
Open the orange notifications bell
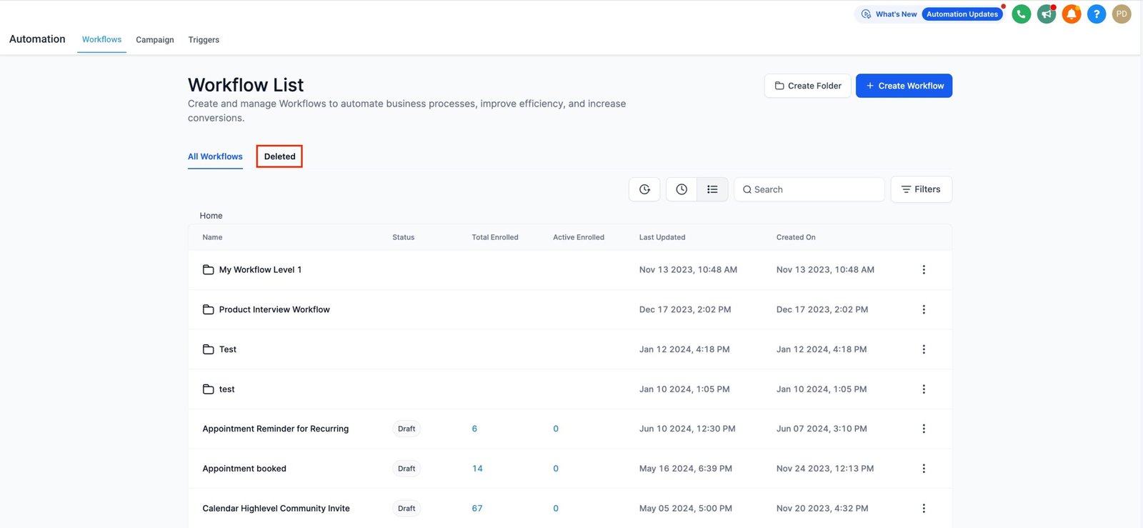click(1072, 14)
